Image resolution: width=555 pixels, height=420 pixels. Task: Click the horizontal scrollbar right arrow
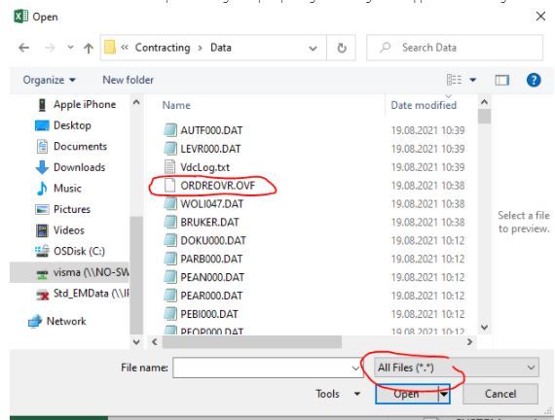tap(469, 342)
